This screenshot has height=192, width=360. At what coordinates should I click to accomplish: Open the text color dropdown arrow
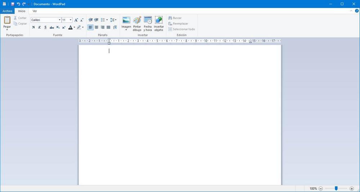pyautogui.click(x=75, y=27)
